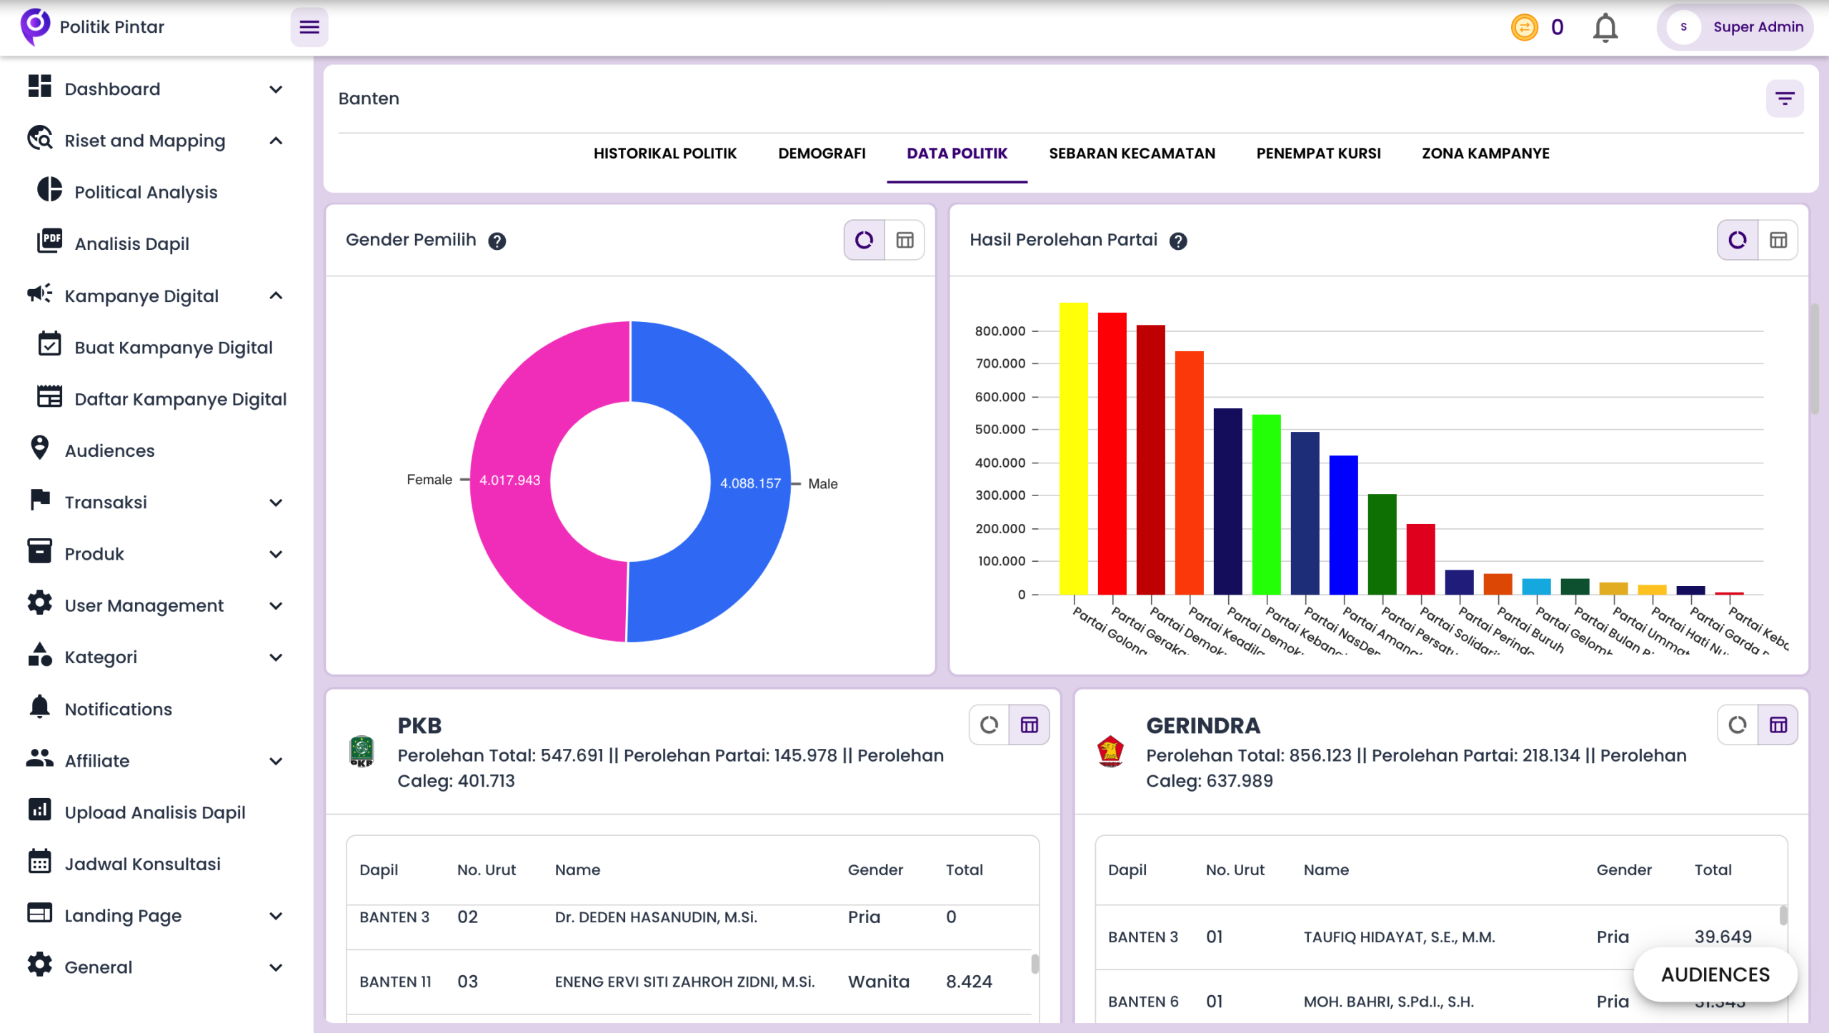The image size is (1829, 1033).
Task: Open the notifications bell in the header
Action: (1605, 27)
